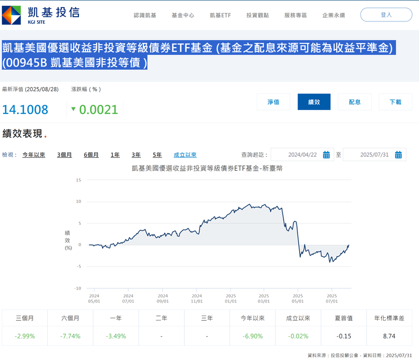
Task: Click the performance line chart
Action: click(x=219, y=234)
